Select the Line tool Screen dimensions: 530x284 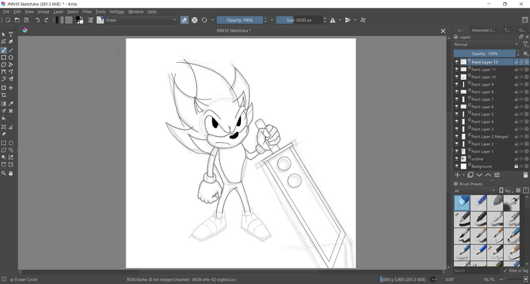(11, 50)
